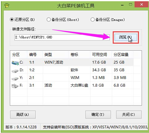Confirm with the 确定 (Y) button
Image resolution: width=149 pixels, height=133 pixels.
tap(98, 115)
